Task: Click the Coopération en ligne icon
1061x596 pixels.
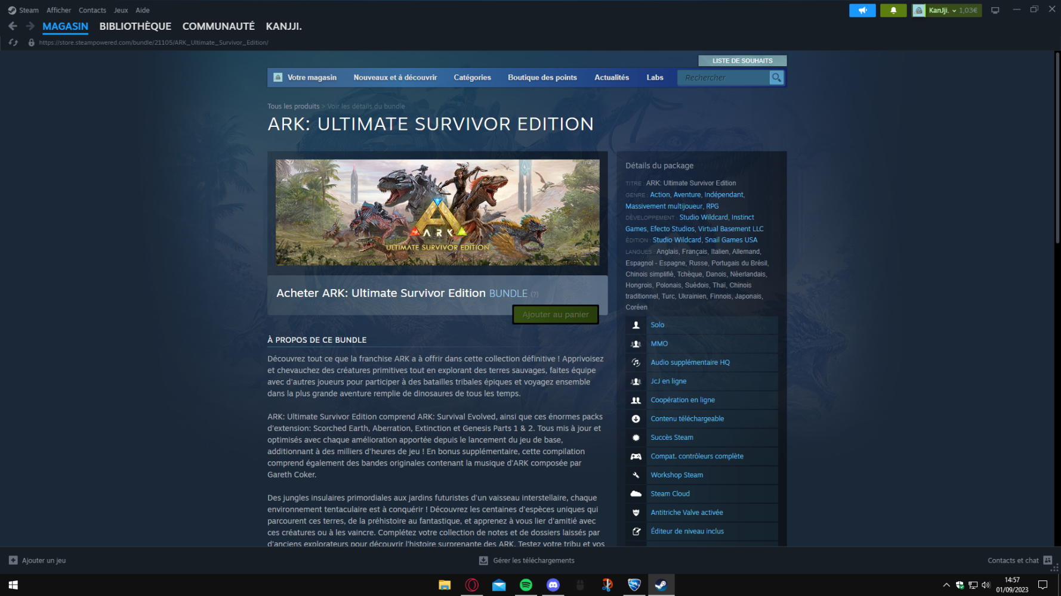Action: click(x=636, y=400)
